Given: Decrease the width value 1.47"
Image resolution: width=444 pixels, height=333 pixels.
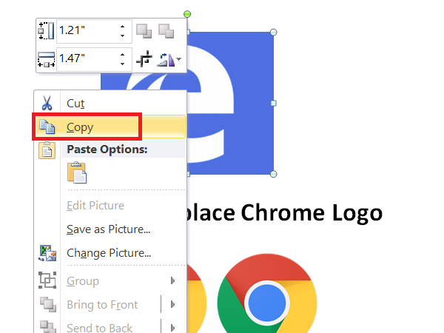Looking at the screenshot, I should pyautogui.click(x=122, y=64).
